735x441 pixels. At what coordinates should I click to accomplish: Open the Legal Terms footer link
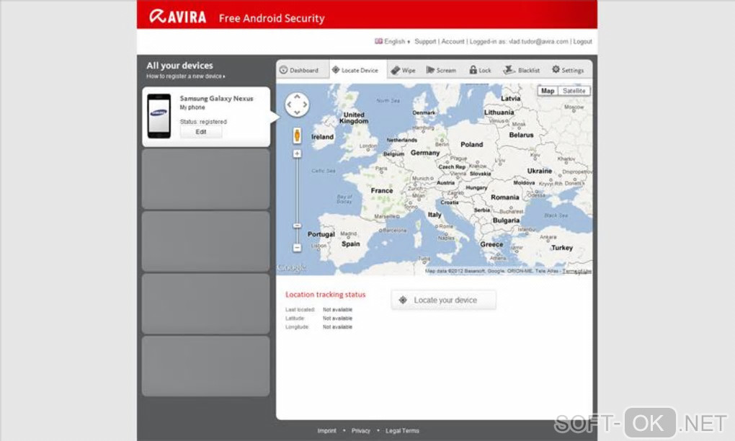coord(402,431)
